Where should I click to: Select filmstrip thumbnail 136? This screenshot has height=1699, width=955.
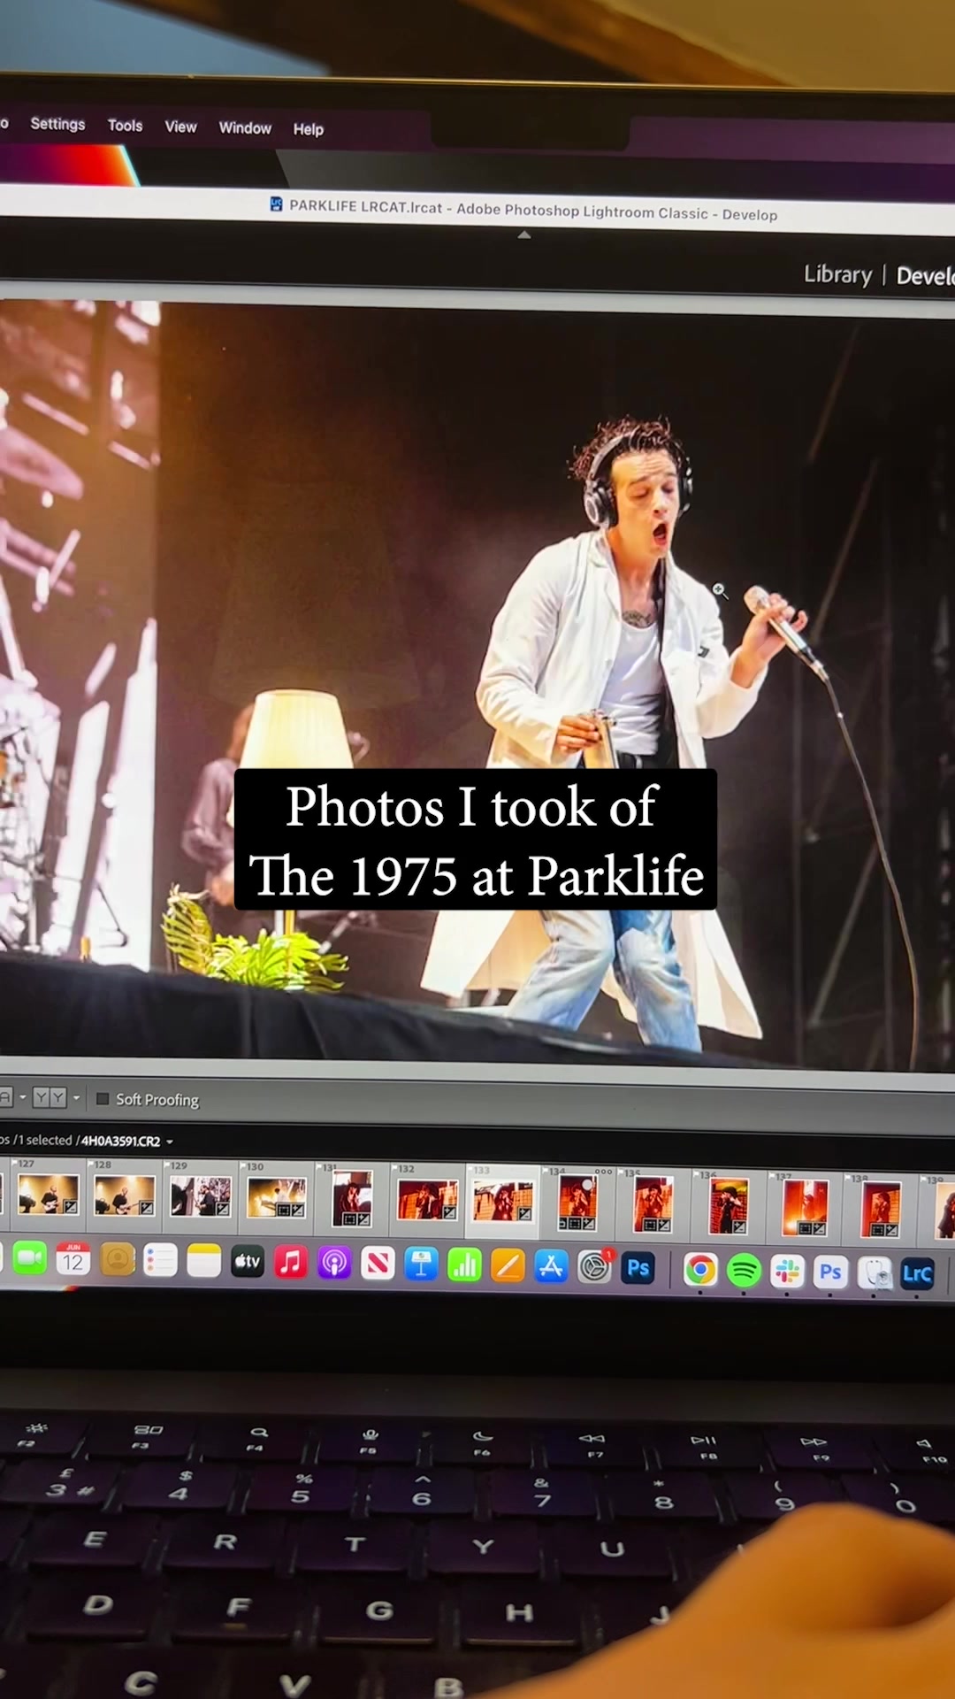click(729, 1205)
